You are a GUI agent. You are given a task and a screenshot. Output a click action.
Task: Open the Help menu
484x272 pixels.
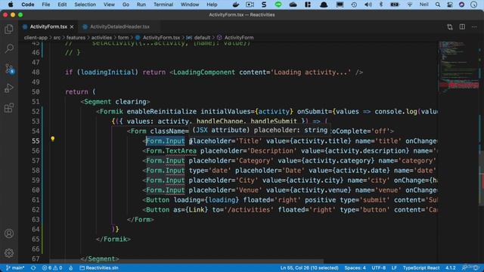coord(212,5)
